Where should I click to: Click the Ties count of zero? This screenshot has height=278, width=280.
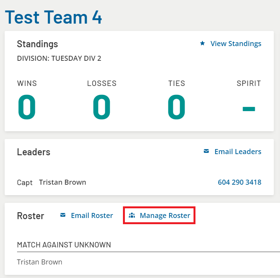pyautogui.click(x=176, y=107)
